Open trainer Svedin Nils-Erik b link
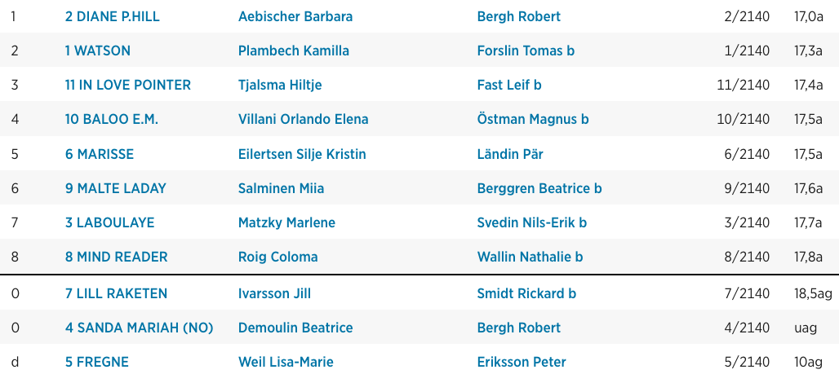Screen dimensions: 839x374 pyautogui.click(x=532, y=222)
